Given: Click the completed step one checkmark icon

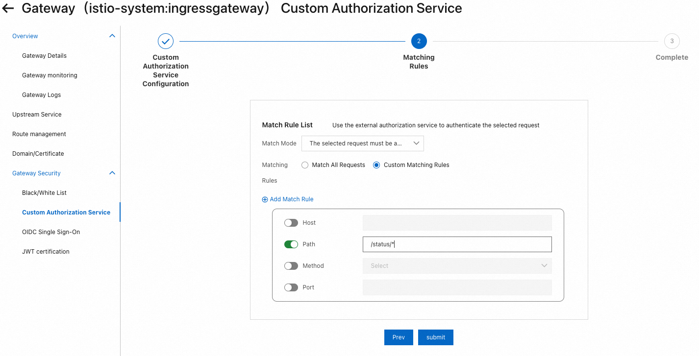Looking at the screenshot, I should [x=166, y=41].
